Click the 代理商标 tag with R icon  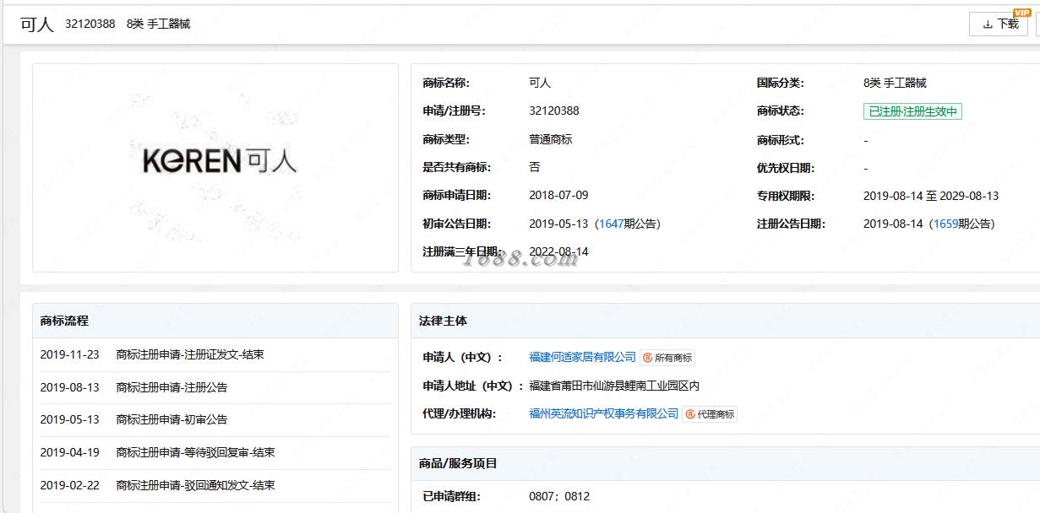pyautogui.click(x=710, y=414)
